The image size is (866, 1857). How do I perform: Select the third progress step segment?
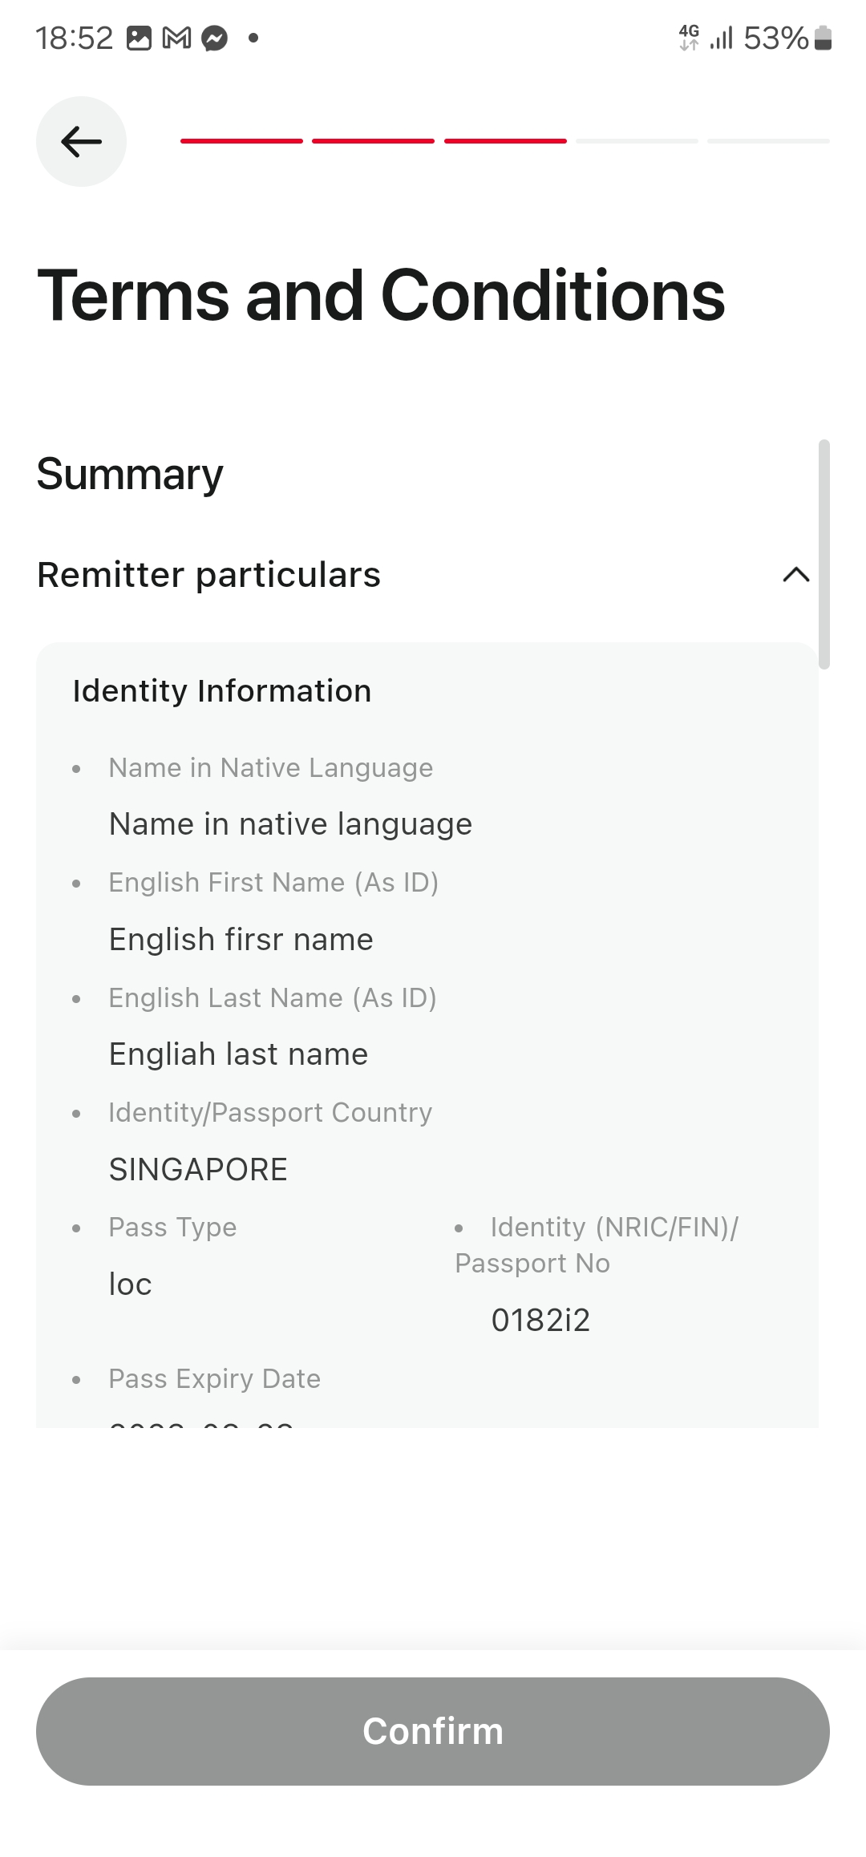click(505, 141)
